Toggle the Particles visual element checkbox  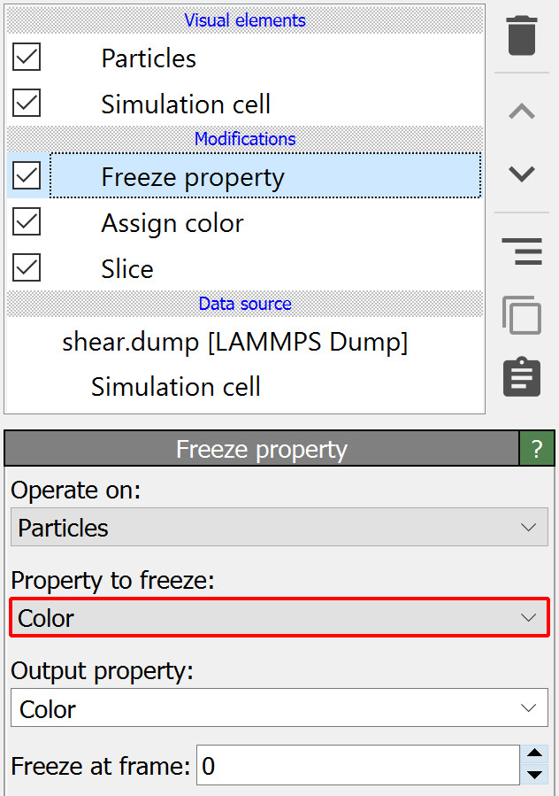pos(27,58)
